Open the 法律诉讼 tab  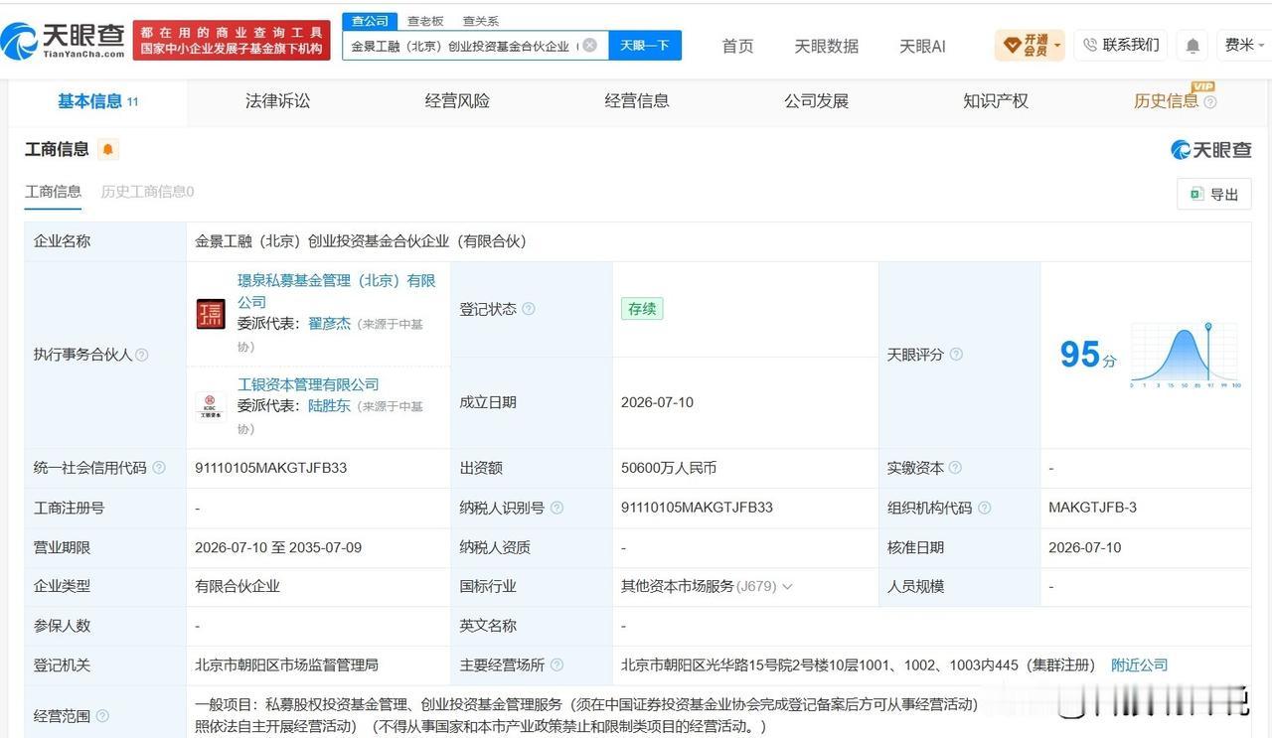(277, 101)
